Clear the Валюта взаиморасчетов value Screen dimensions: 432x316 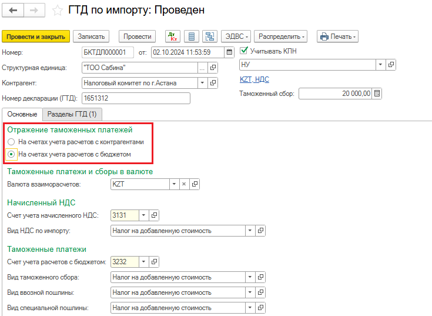pyautogui.click(x=184, y=184)
